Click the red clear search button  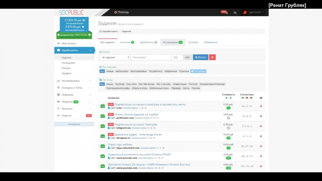click(x=212, y=57)
